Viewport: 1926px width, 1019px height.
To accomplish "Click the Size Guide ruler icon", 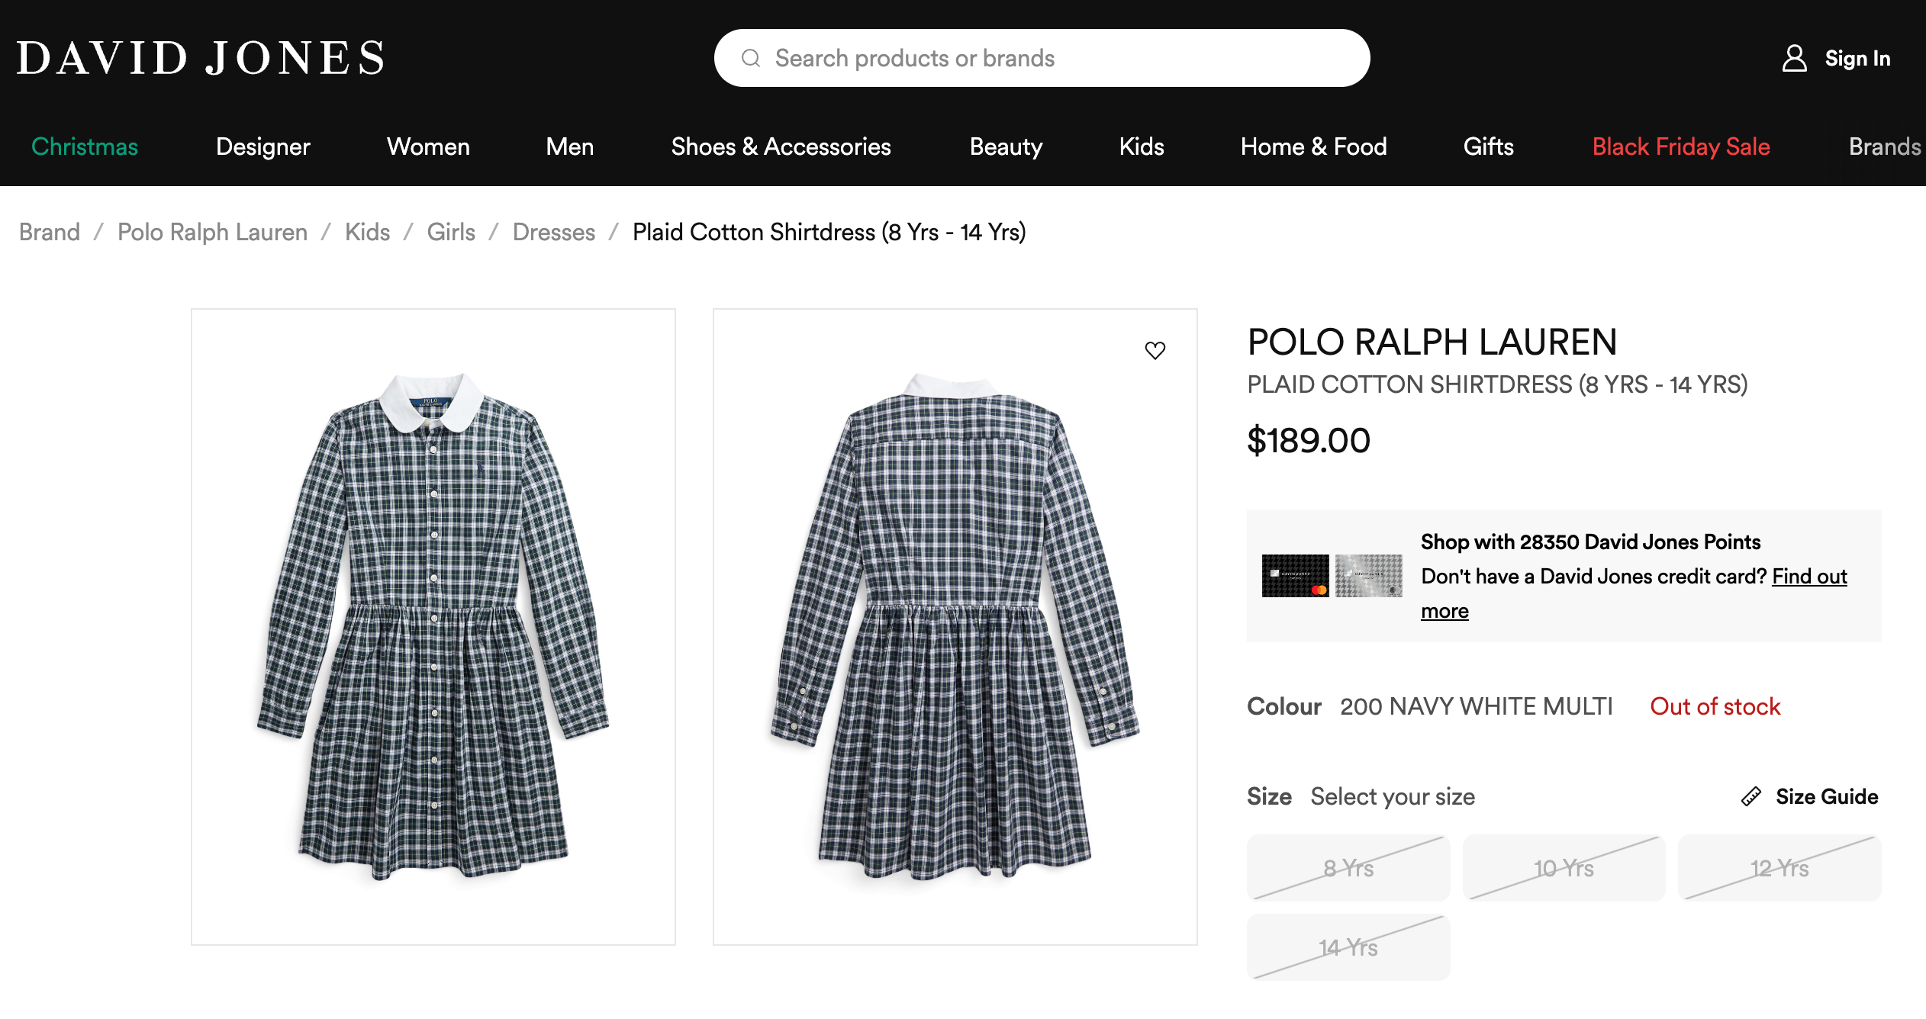I will pos(1751,796).
